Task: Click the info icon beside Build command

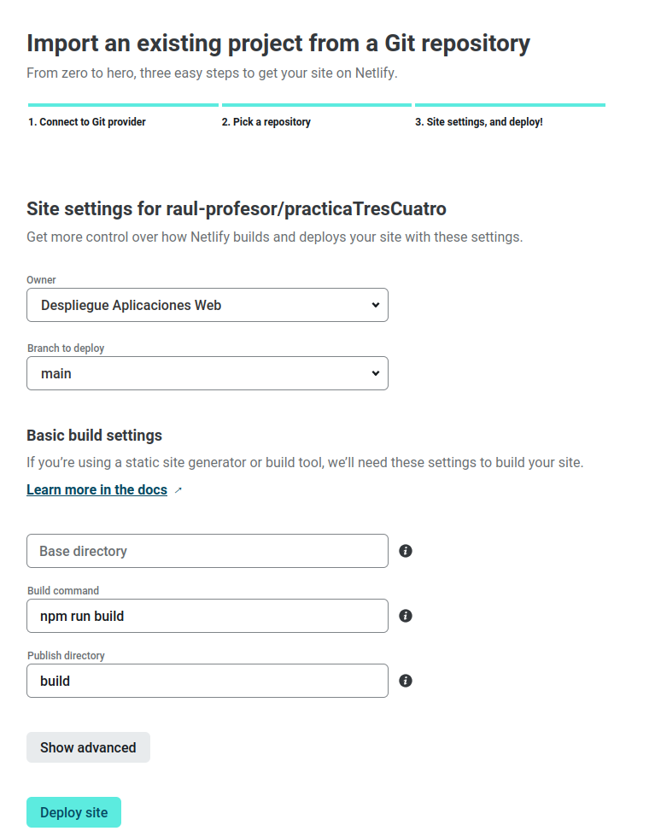Action: [406, 616]
